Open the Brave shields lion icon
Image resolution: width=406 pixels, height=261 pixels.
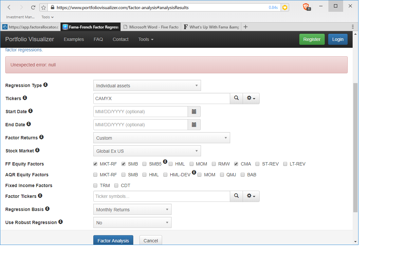point(306,7)
